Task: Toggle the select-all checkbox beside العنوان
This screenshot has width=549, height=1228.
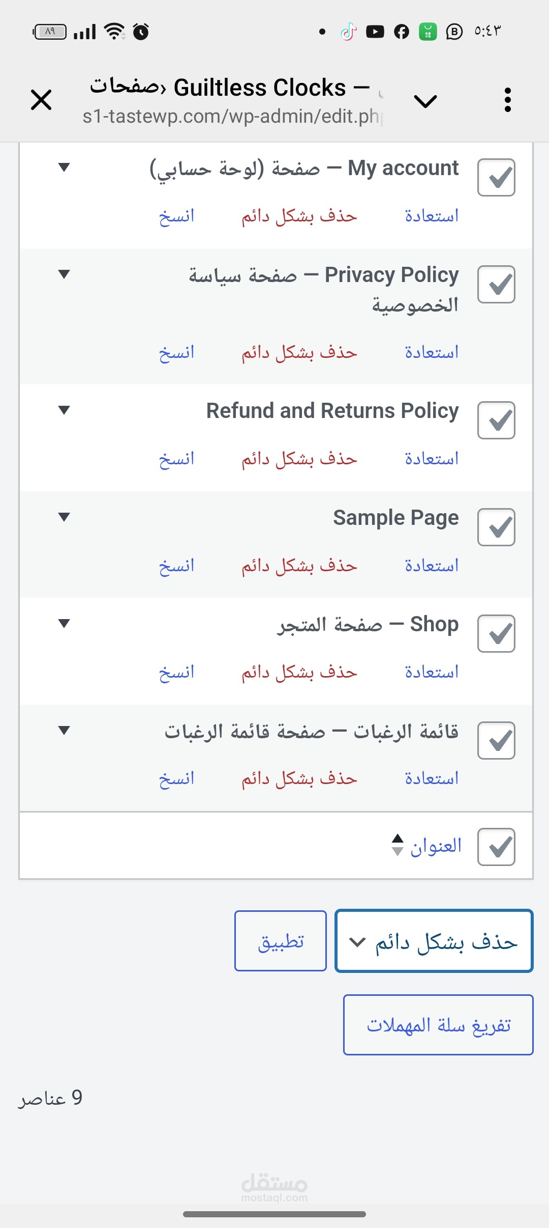Action: (496, 847)
